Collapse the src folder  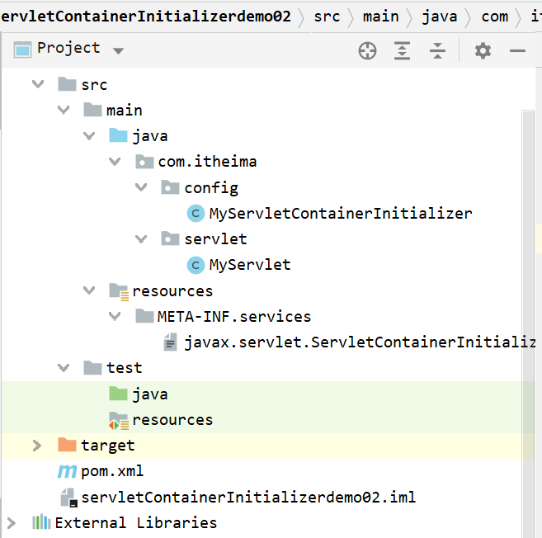click(x=37, y=84)
